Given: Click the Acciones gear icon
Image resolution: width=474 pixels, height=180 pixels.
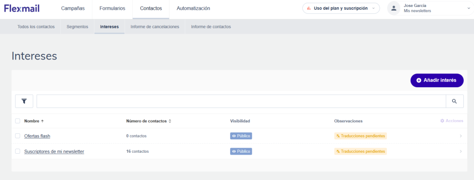Looking at the screenshot, I should pyautogui.click(x=442, y=121).
